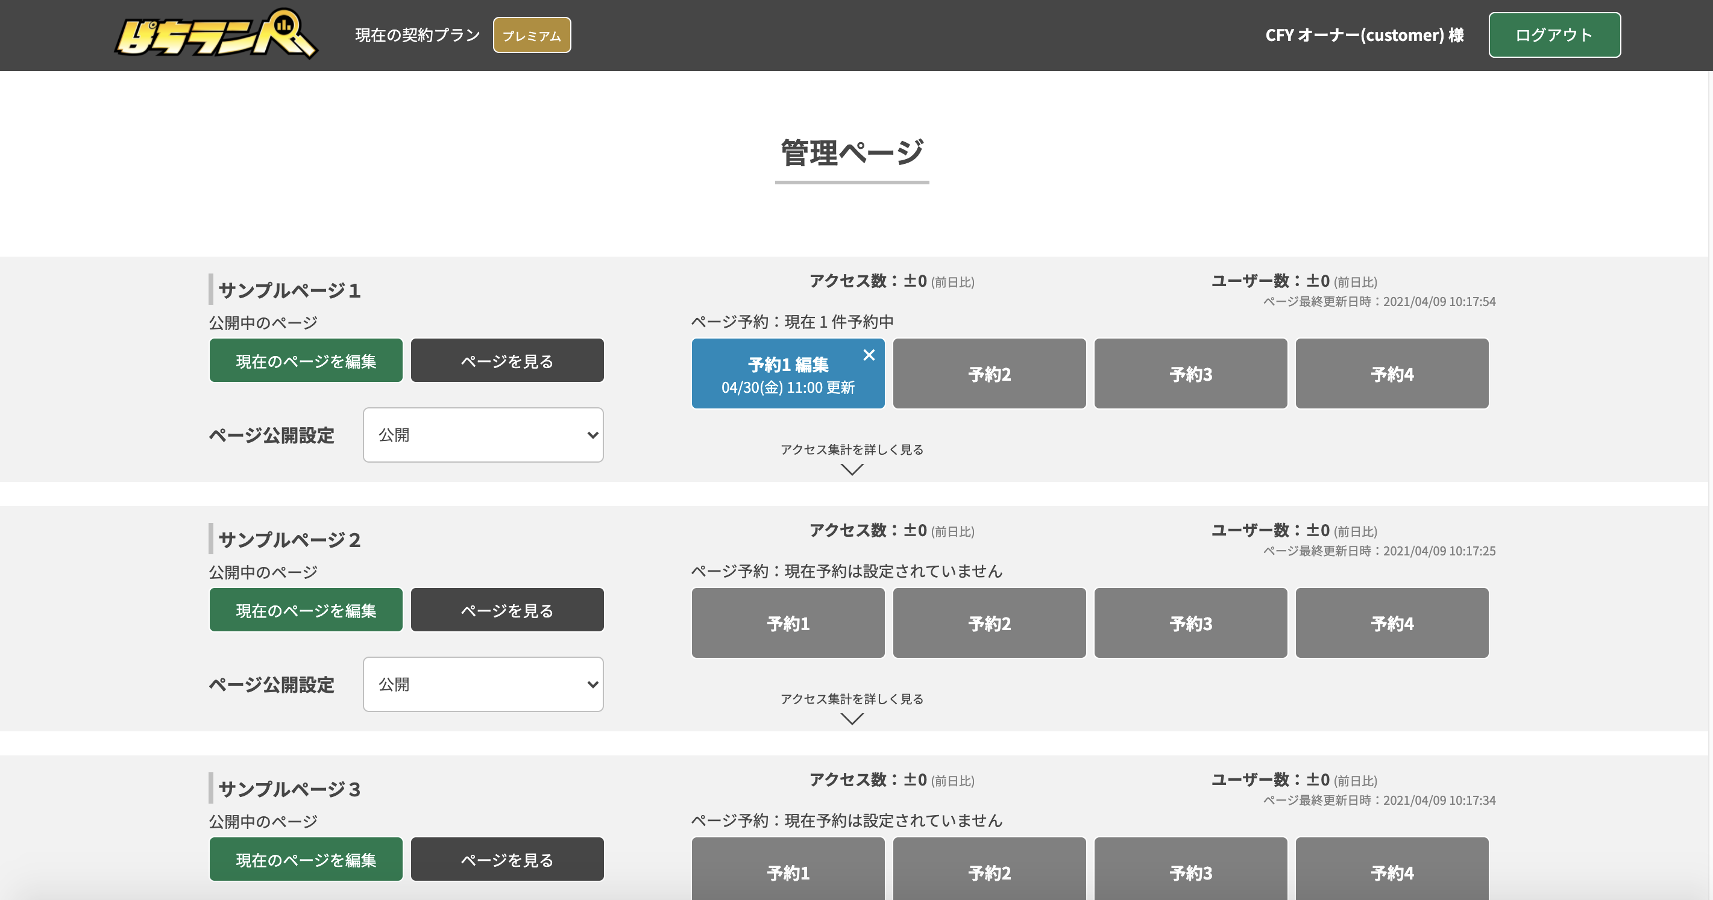Edit the current page of サンプルページ1
This screenshot has width=1713, height=900.
pyautogui.click(x=306, y=360)
